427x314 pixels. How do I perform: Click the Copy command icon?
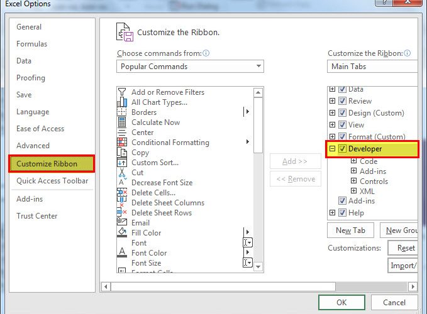[122, 152]
